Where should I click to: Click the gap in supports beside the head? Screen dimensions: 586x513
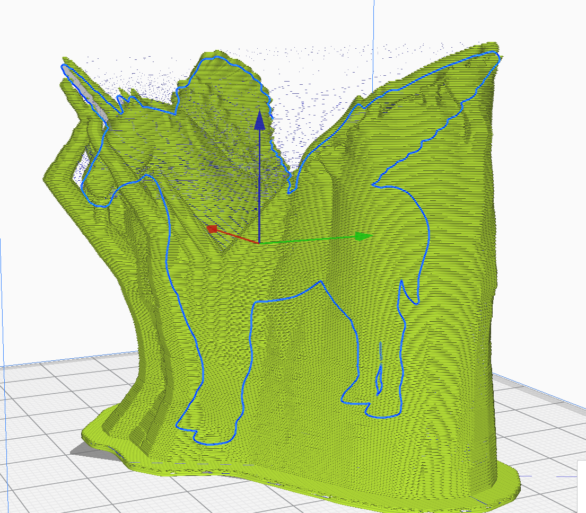point(80,170)
